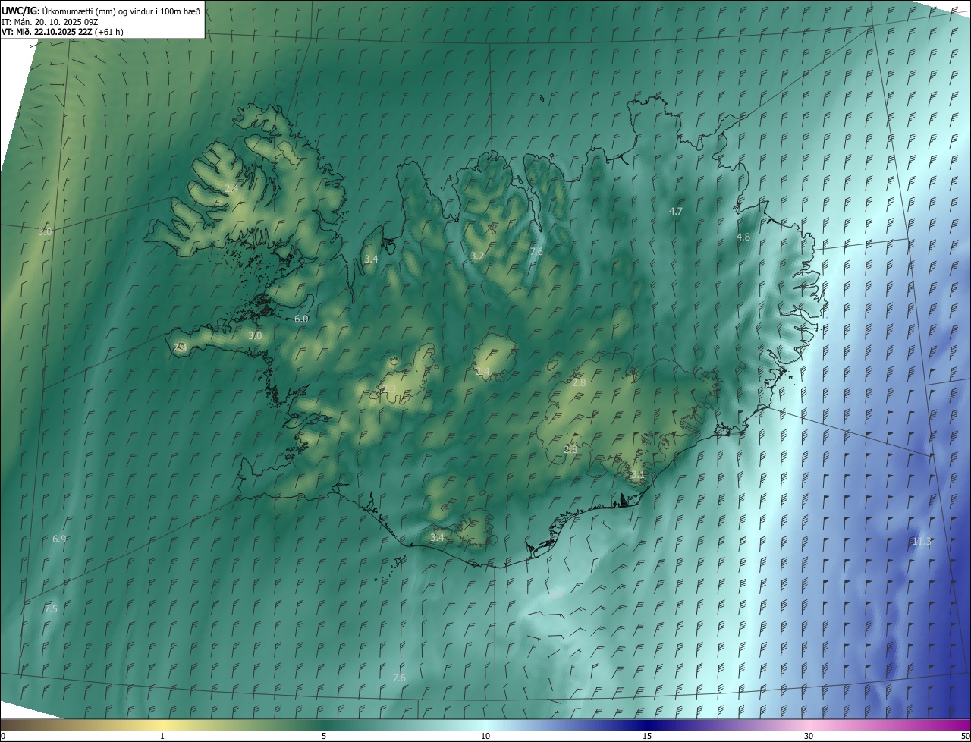Click the 2.8 value on southern Vatnajökull
The height and width of the screenshot is (742, 971).
[x=571, y=449]
